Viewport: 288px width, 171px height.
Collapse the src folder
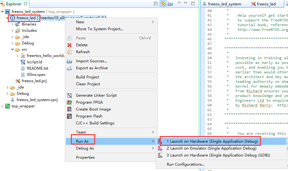coord(12,49)
